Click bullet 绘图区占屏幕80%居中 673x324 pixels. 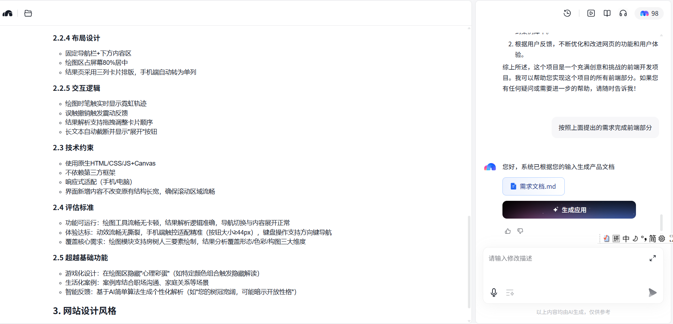(x=96, y=63)
